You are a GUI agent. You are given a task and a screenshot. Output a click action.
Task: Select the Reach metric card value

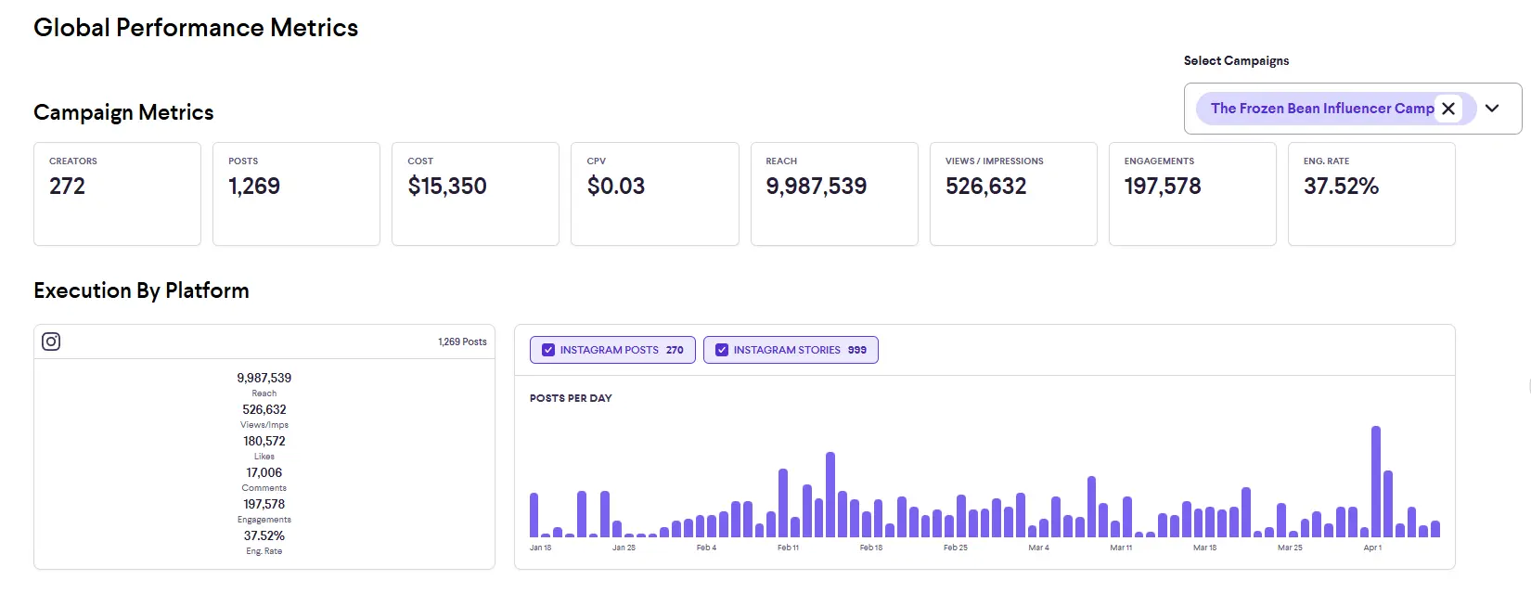(817, 187)
